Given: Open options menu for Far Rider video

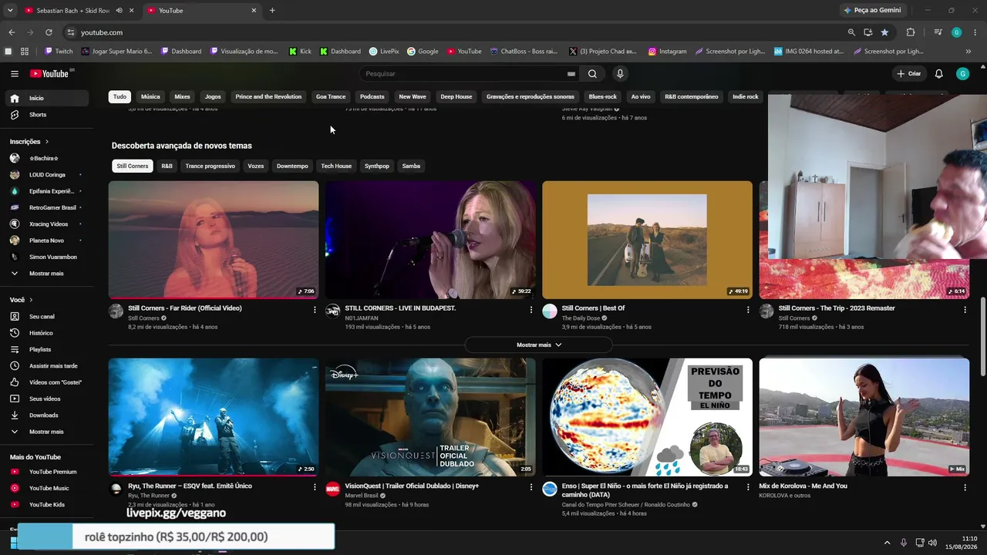Looking at the screenshot, I should click(x=314, y=310).
